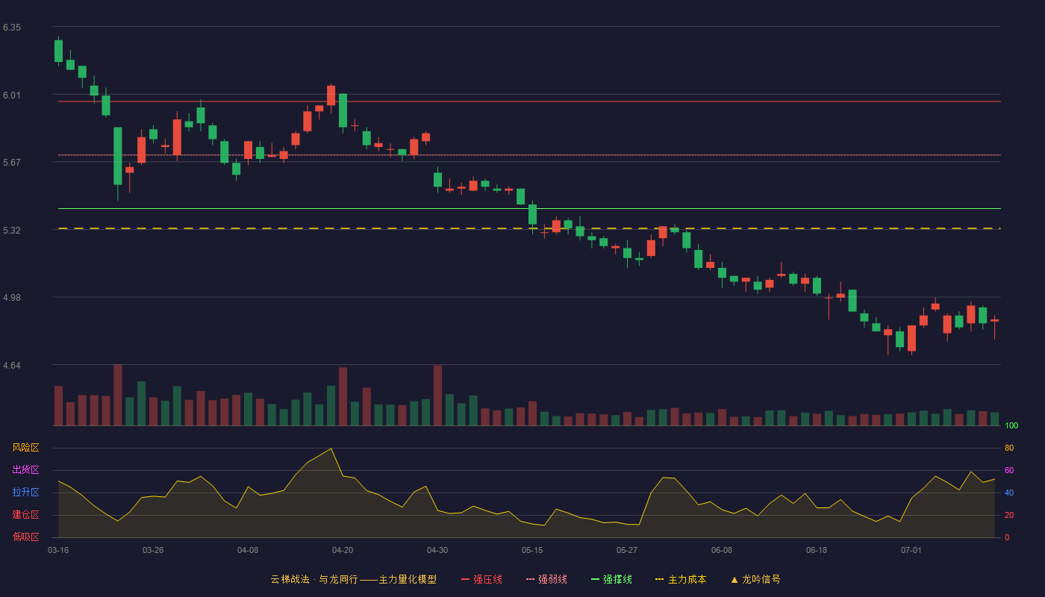Click the magenta 60 indicator scale value
The image size is (1045, 597).
pos(1009,470)
